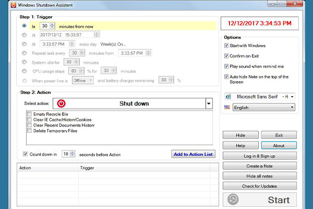Image resolution: width=313 pixels, height=209 pixels.
Task: Click the red date and time display
Action: [260, 23]
